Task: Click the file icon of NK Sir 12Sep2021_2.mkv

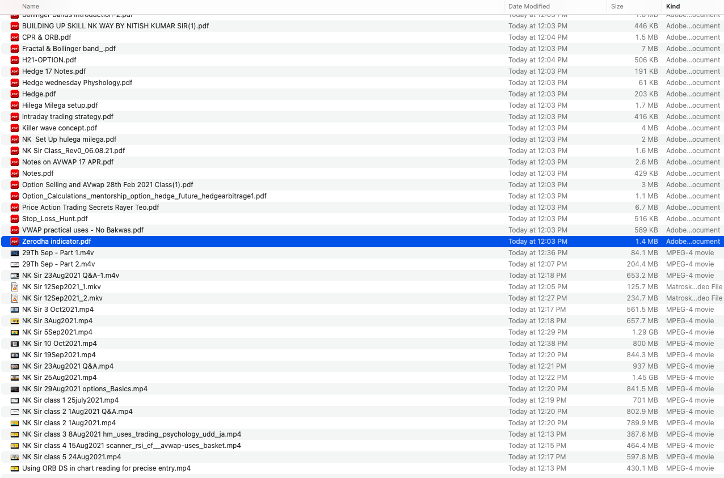Action: 15,298
